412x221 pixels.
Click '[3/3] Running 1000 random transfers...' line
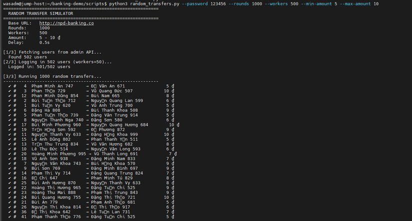point(52,76)
